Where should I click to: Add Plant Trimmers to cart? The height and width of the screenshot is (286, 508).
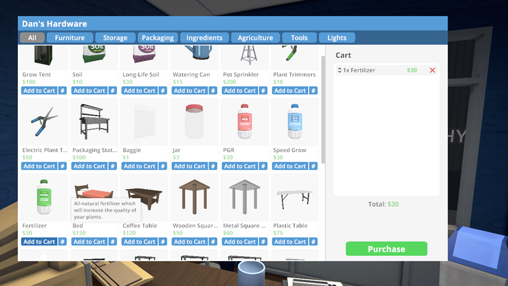click(x=290, y=91)
